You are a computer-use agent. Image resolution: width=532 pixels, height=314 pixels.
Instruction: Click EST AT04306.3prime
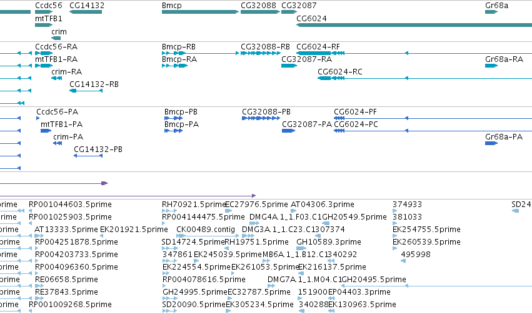tap(323, 205)
